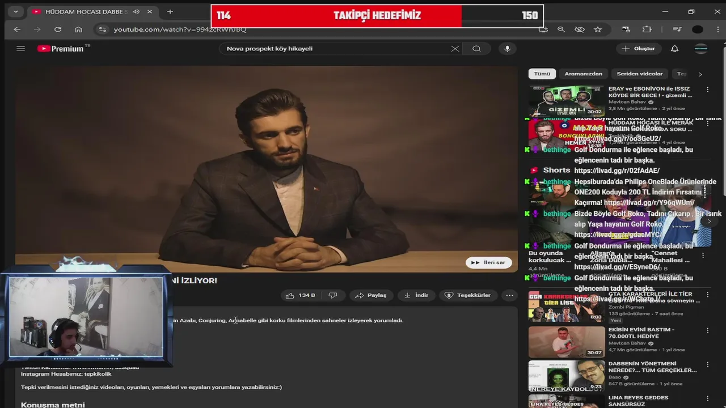Click the İleri sar fast-forward button
This screenshot has height=408, width=726.
tap(489, 262)
